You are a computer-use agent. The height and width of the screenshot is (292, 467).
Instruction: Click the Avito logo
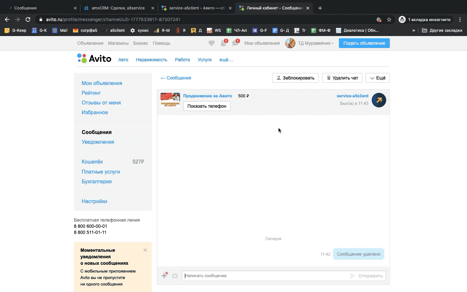tap(94, 58)
